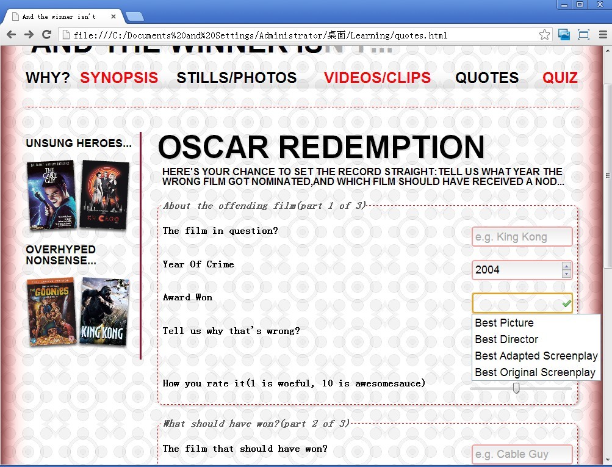Click 'What should have won?(part 2 of 3)' legend
This screenshot has width=612, height=467.
pos(256,423)
